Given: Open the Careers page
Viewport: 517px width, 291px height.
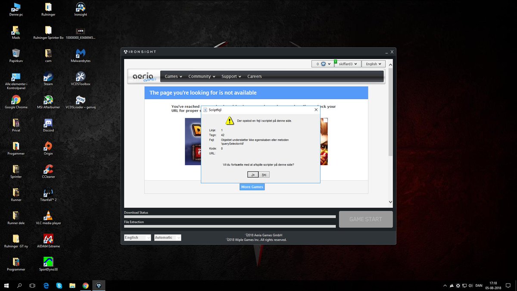Looking at the screenshot, I should (x=254, y=76).
